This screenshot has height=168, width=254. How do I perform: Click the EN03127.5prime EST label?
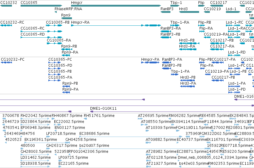(70, 128)
